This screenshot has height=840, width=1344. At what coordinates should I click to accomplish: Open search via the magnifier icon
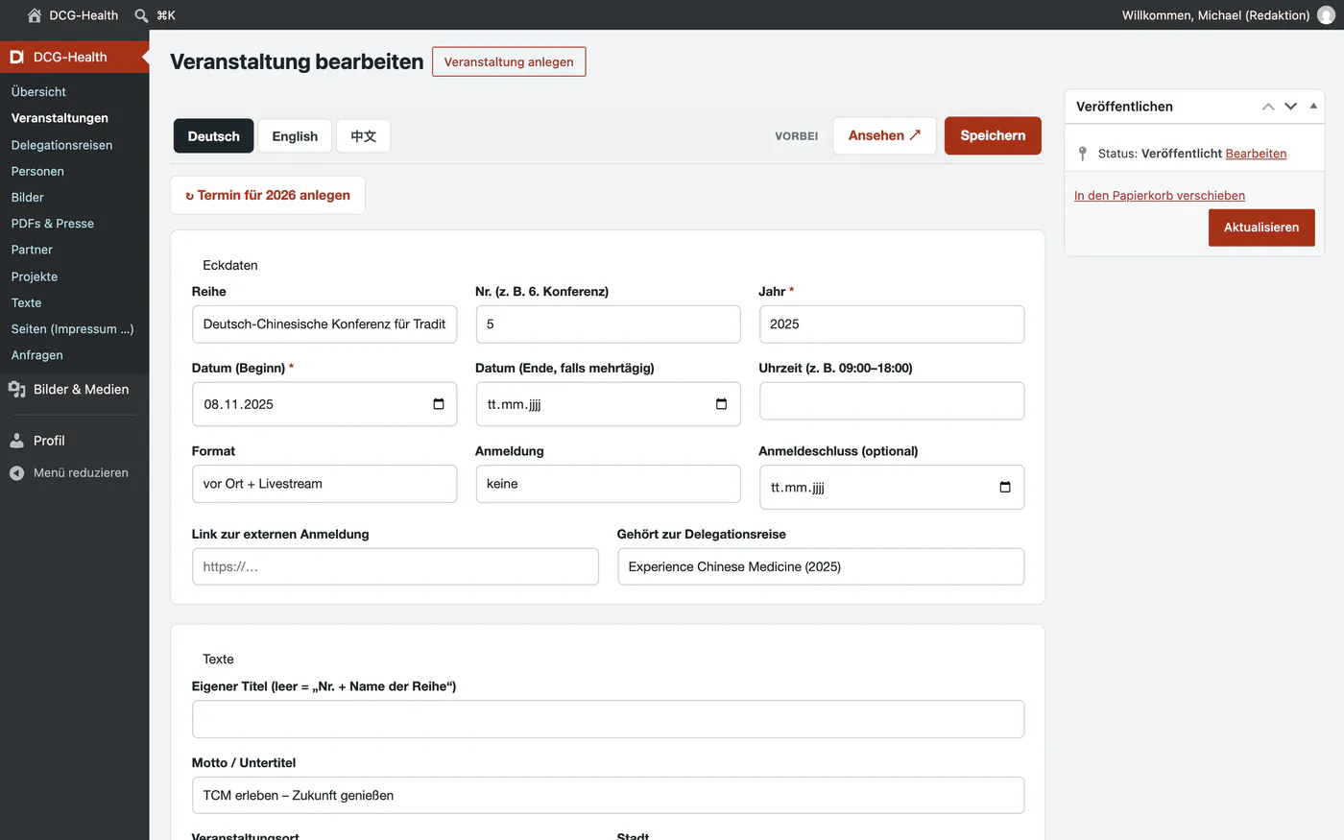point(141,15)
